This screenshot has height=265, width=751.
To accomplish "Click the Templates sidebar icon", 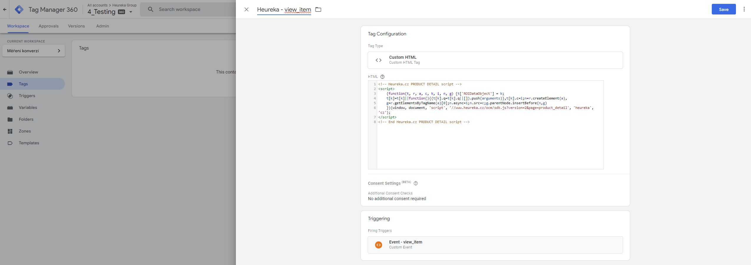I will tap(10, 143).
